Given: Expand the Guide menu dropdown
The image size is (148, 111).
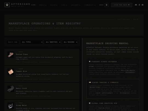Looking at the screenshot, I should click(x=54, y=5).
